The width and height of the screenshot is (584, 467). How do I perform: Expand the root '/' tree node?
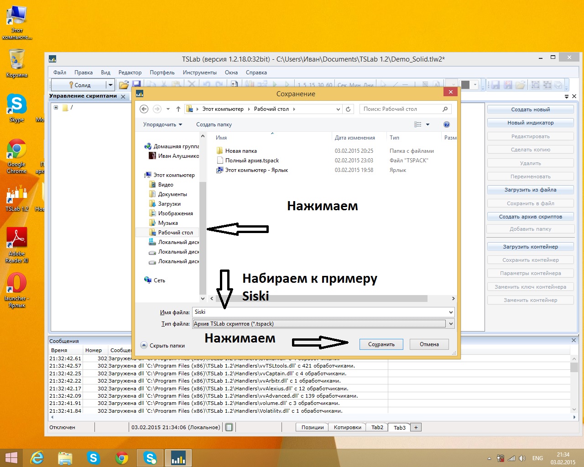click(56, 108)
